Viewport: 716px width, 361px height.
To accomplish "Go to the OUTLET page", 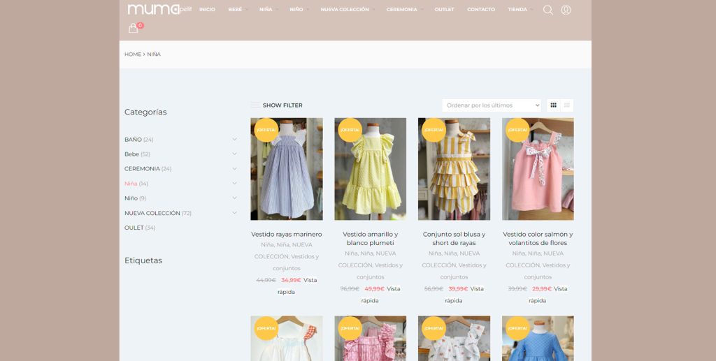I will coord(444,10).
